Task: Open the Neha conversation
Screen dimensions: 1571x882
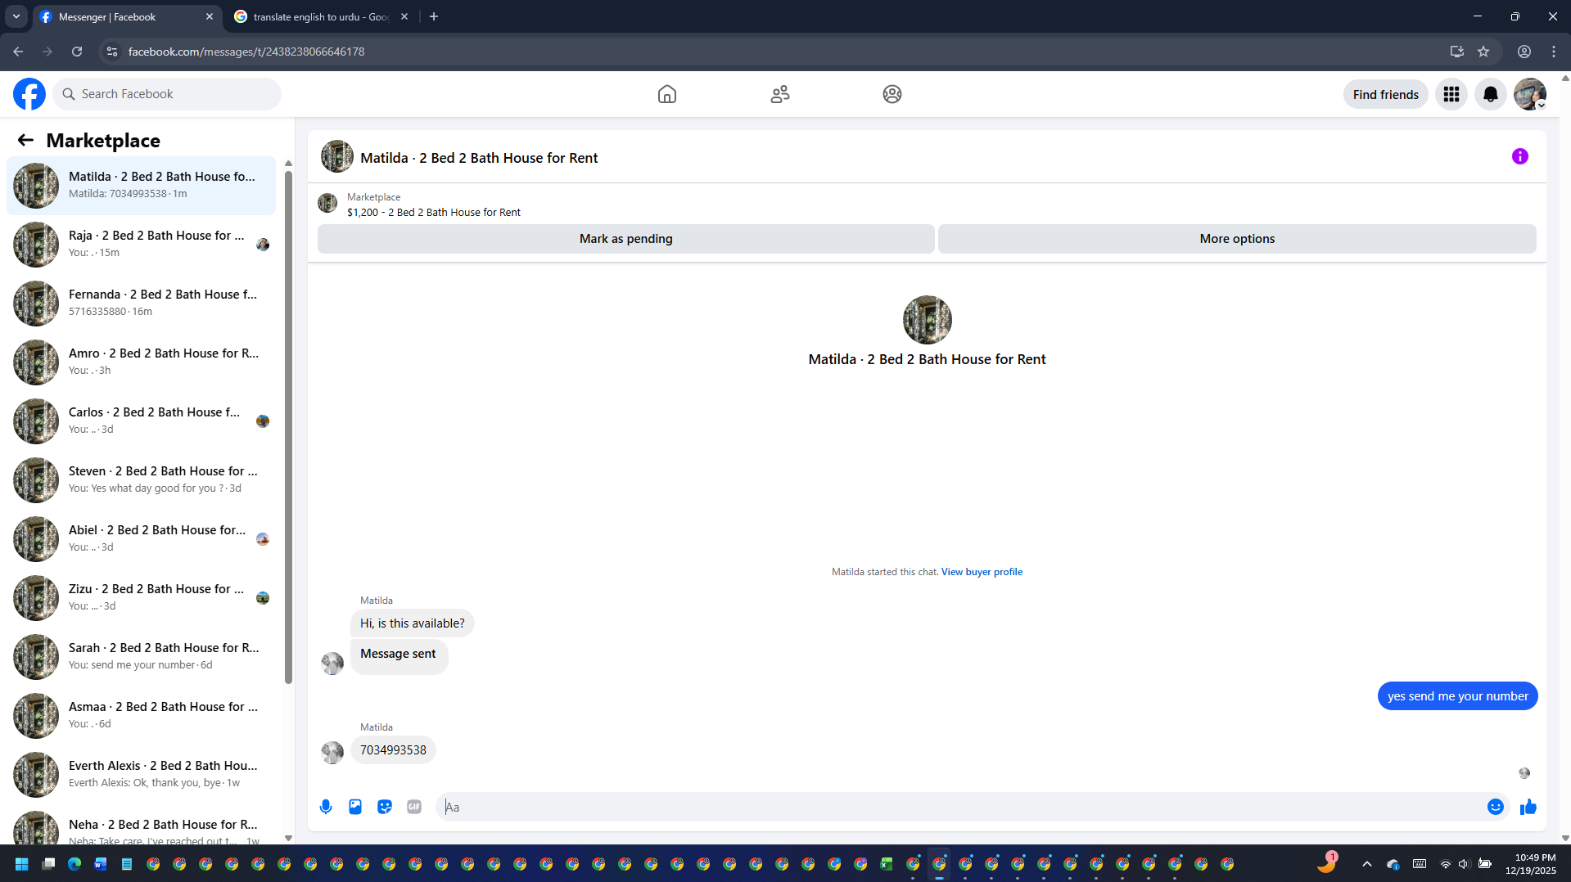Action: coord(141,826)
